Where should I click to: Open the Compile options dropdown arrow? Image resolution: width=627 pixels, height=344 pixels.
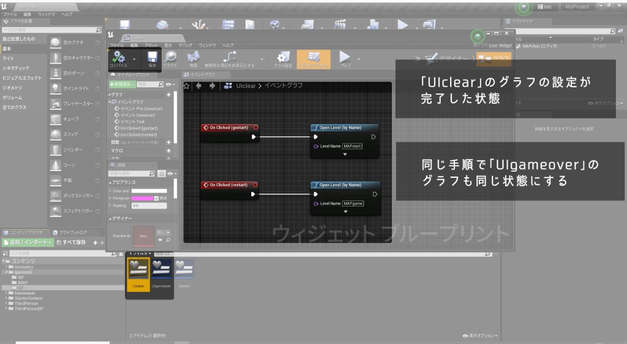click(x=134, y=59)
